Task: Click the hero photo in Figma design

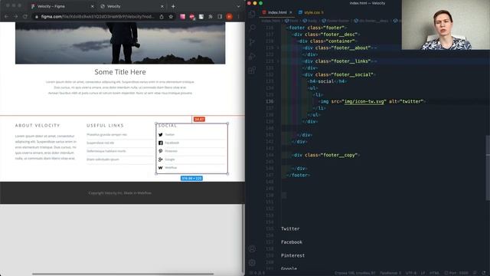Action: 120,43
